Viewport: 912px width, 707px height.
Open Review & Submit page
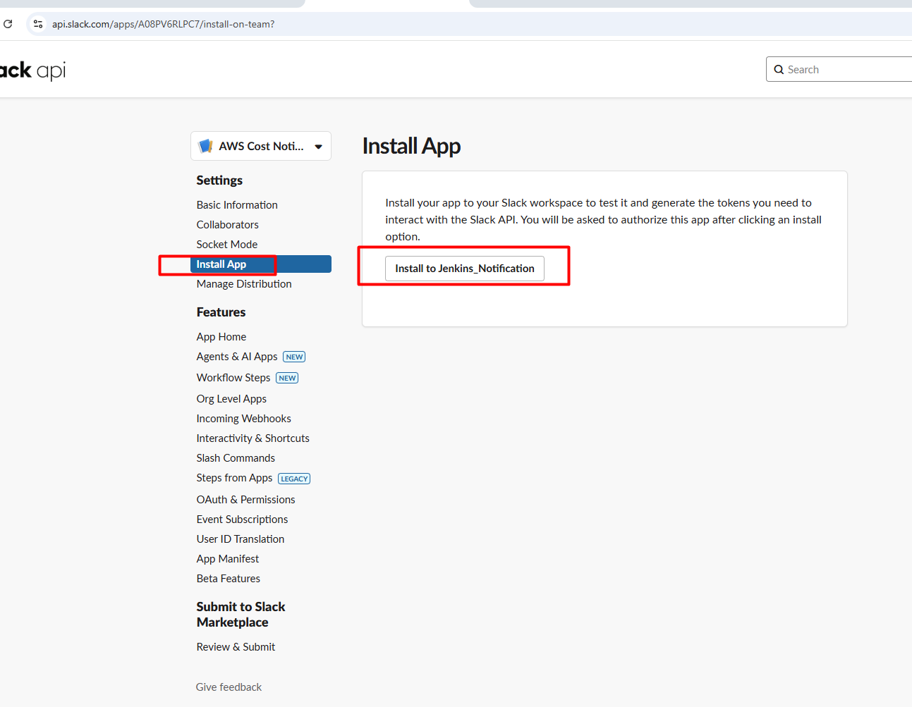tap(236, 647)
